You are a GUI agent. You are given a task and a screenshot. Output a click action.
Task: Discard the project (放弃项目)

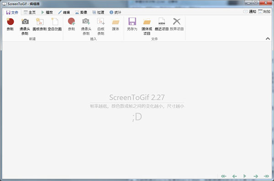[177, 25]
